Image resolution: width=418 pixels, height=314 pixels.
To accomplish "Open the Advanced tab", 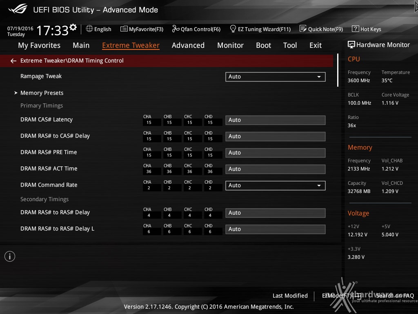I will tap(188, 45).
